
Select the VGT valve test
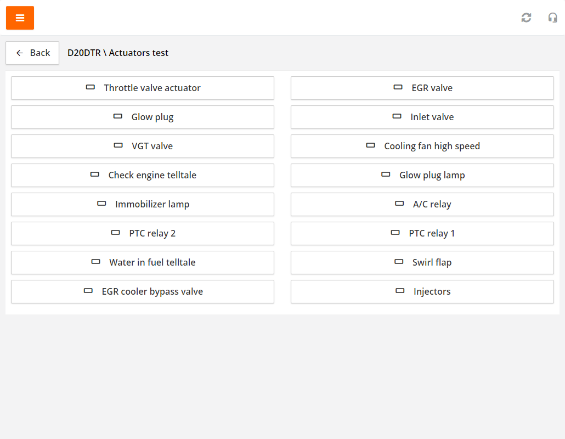coord(143,146)
